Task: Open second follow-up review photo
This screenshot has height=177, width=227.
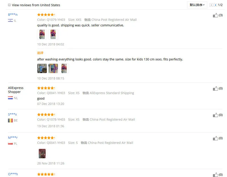Action: (x=53, y=68)
